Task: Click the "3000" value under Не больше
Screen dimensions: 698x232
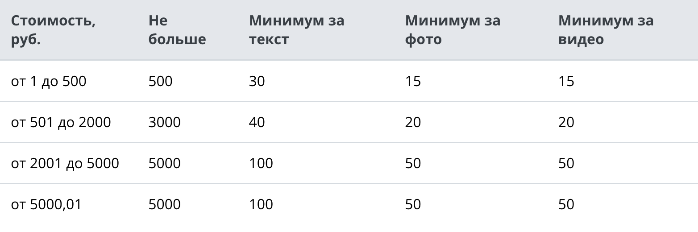Action: click(x=164, y=122)
